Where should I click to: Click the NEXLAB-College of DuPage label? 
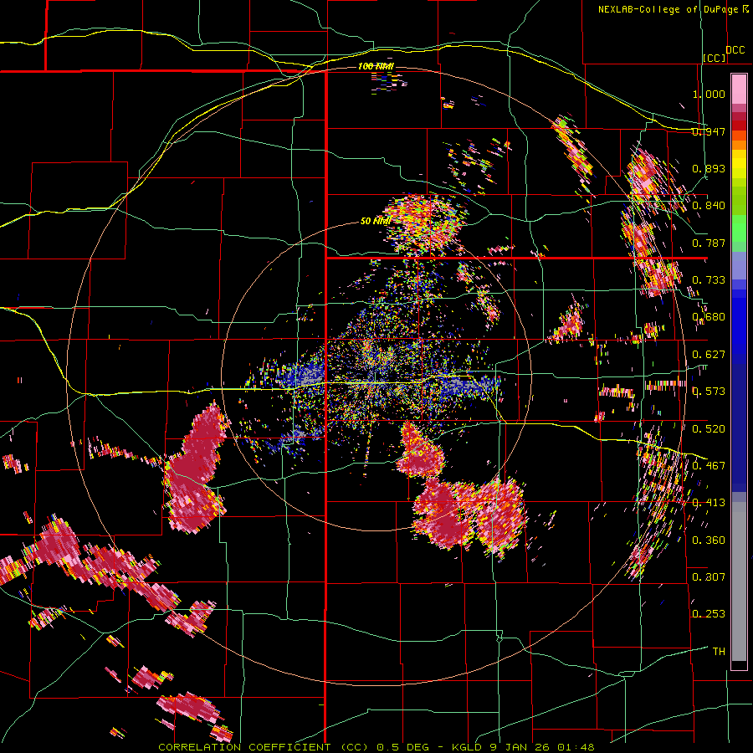668,9
